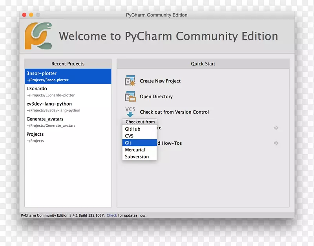The height and width of the screenshot is (246, 314).
Task: Select CVS in the Checkout list
Action: (x=129, y=136)
